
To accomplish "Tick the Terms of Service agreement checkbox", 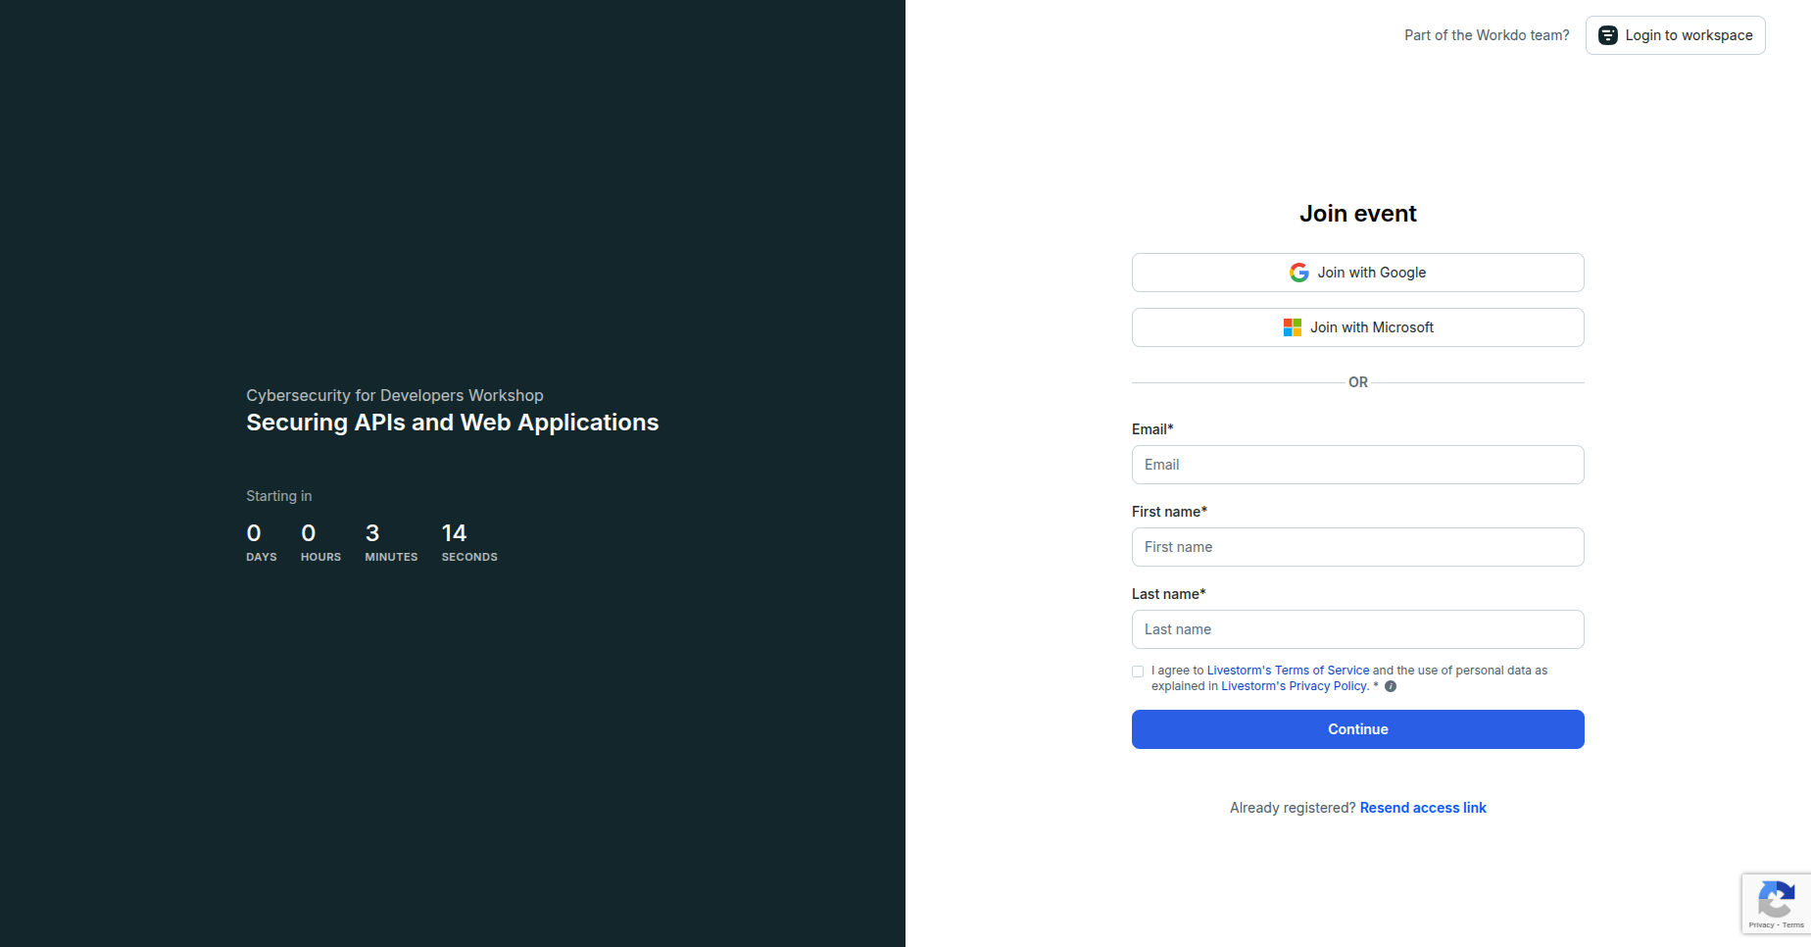I will 1138,672.
